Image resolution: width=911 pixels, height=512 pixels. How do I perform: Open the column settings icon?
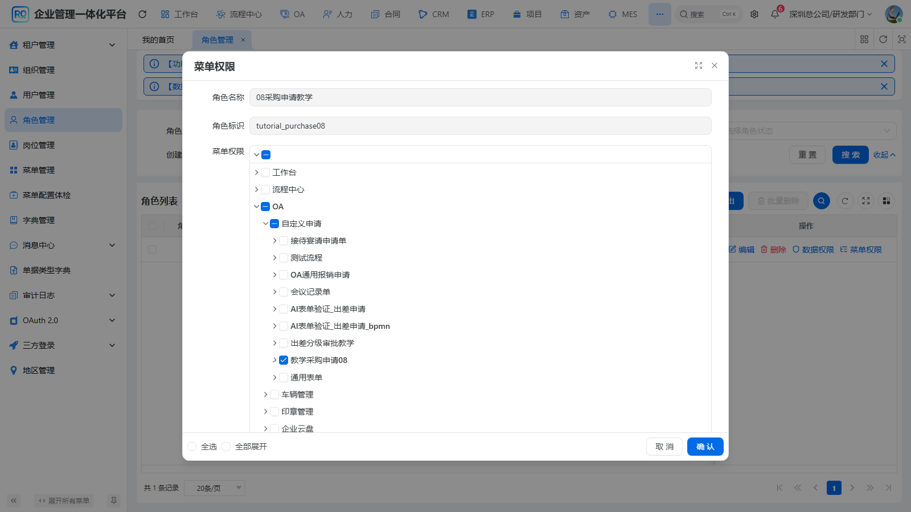[887, 201]
